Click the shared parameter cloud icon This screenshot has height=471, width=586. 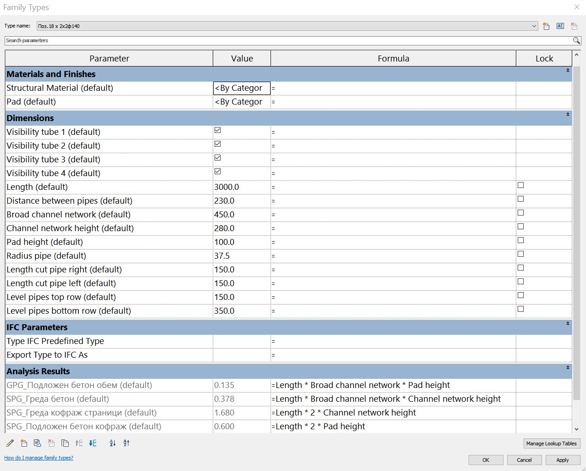coord(38,443)
